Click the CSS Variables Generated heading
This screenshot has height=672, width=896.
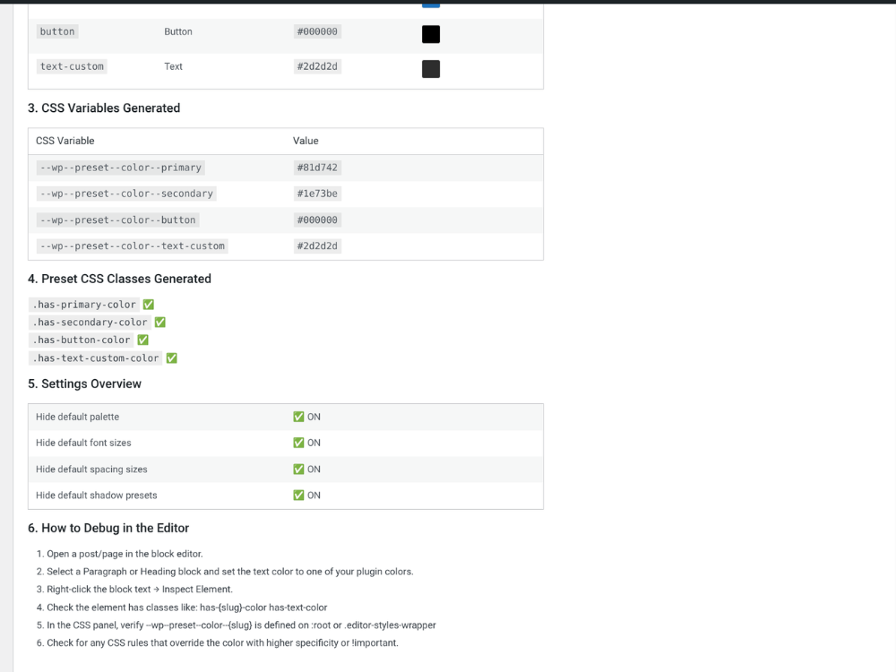tap(104, 108)
